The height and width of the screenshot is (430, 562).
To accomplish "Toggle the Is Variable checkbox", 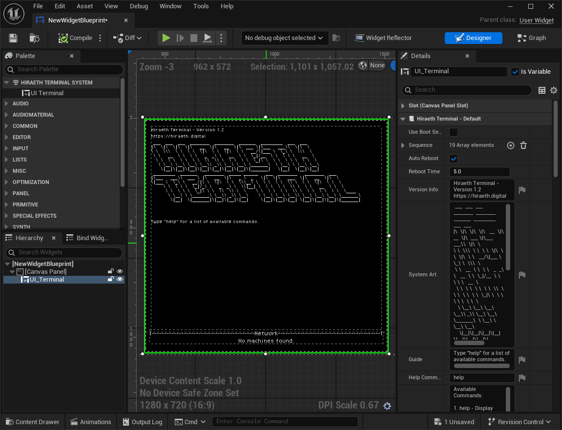I will (x=515, y=72).
